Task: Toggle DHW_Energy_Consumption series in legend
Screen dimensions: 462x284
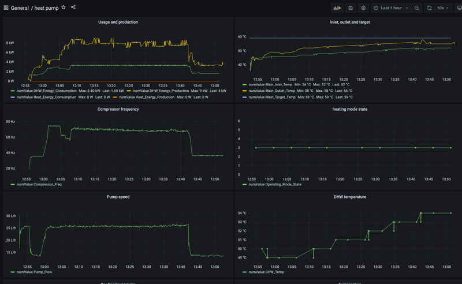Action: point(47,91)
